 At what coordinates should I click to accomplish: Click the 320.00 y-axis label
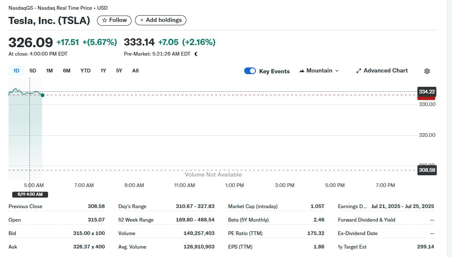tap(427, 135)
